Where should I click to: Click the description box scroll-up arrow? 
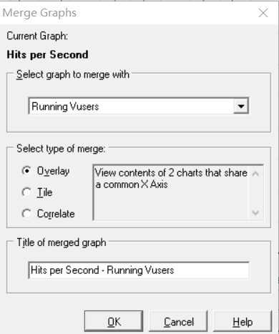[255, 173]
